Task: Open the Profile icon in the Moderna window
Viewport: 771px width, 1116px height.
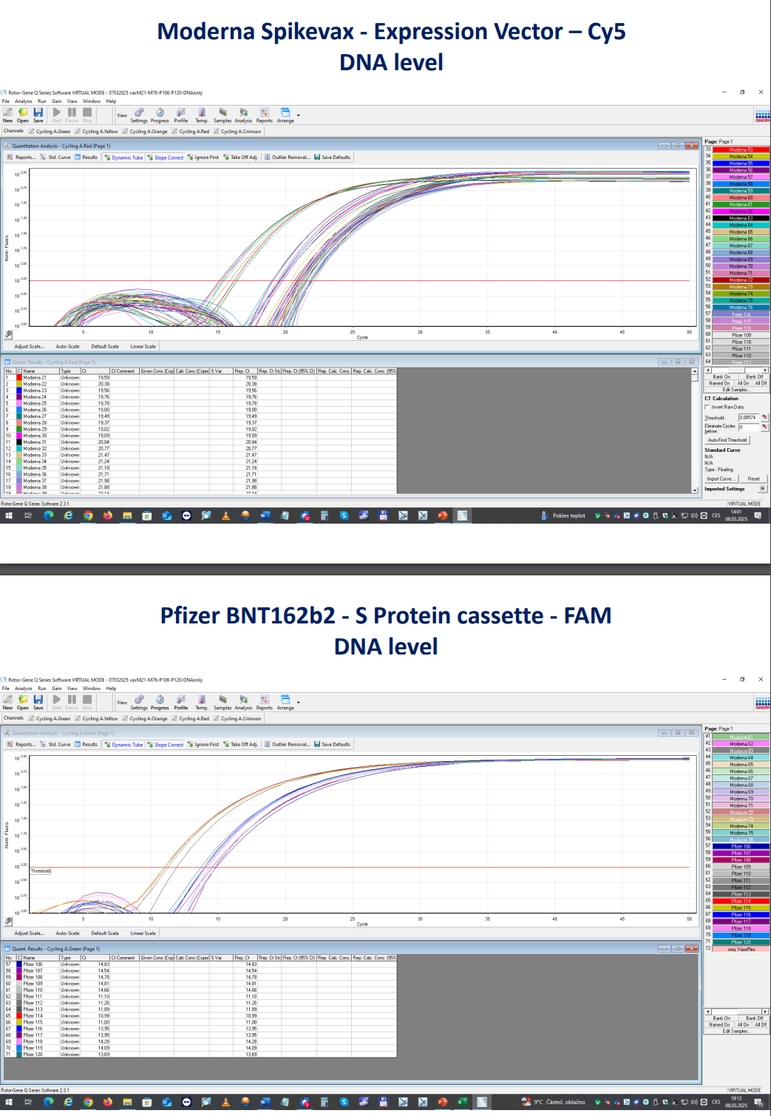Action: (x=181, y=115)
